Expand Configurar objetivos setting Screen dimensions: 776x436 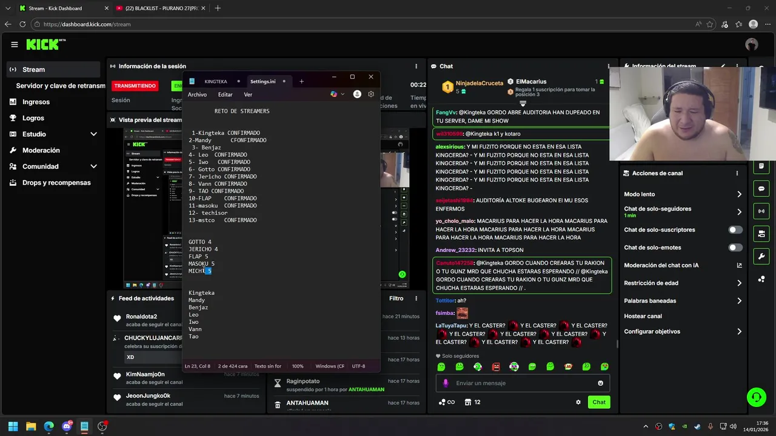(x=683, y=331)
